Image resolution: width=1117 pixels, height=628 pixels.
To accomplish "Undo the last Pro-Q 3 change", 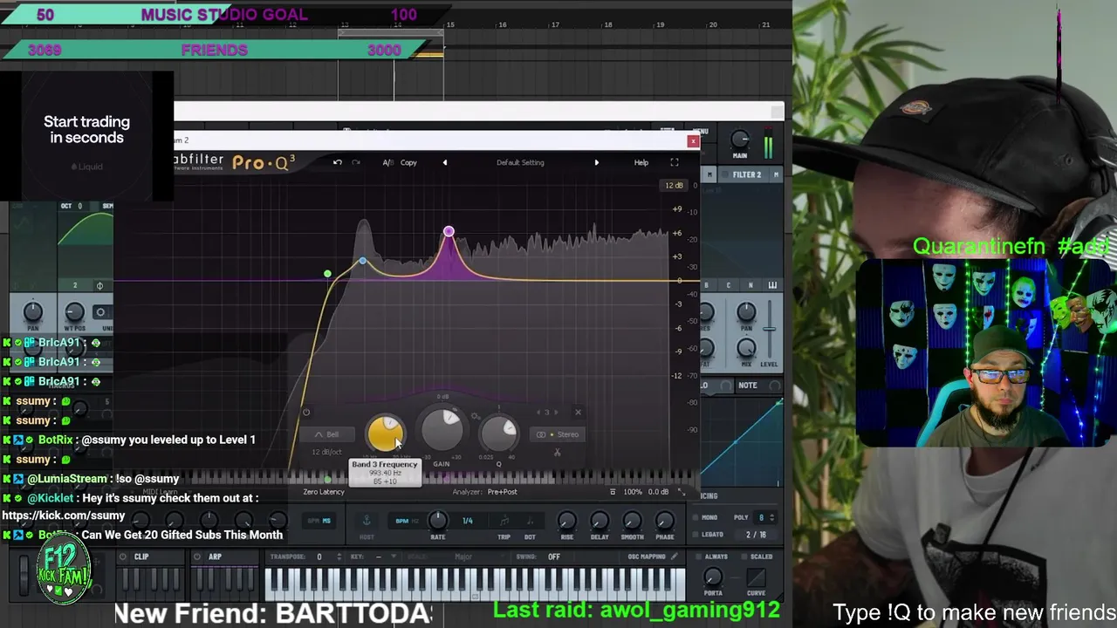I will pos(338,162).
